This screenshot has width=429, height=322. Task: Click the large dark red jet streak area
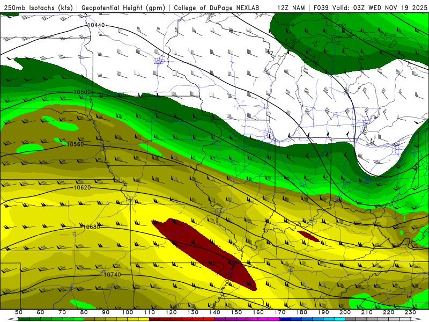coord(204,253)
